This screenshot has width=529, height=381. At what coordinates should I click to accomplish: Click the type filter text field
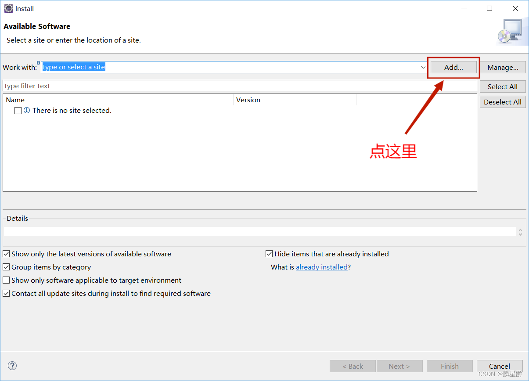tap(239, 86)
